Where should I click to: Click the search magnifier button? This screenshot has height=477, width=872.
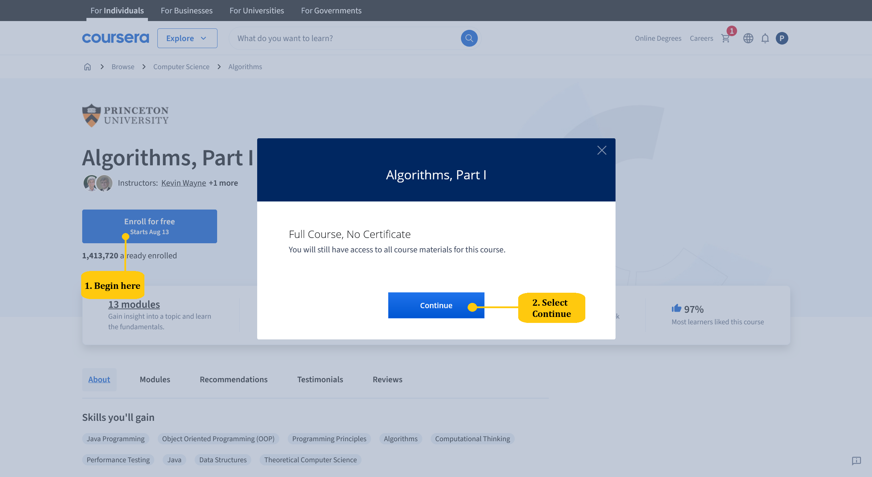469,38
